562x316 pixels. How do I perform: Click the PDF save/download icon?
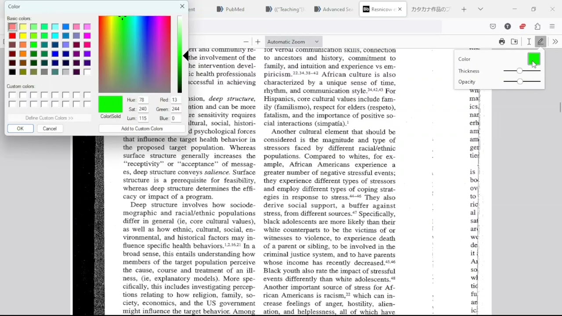click(x=515, y=42)
